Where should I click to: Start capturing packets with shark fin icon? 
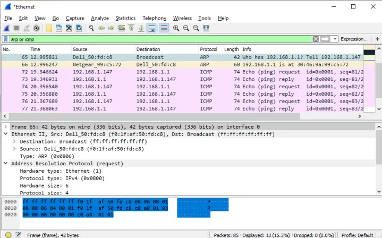6,28
